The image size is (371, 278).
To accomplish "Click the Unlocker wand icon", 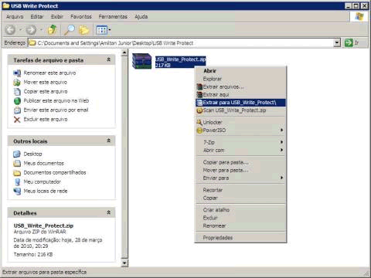I will 199,122.
